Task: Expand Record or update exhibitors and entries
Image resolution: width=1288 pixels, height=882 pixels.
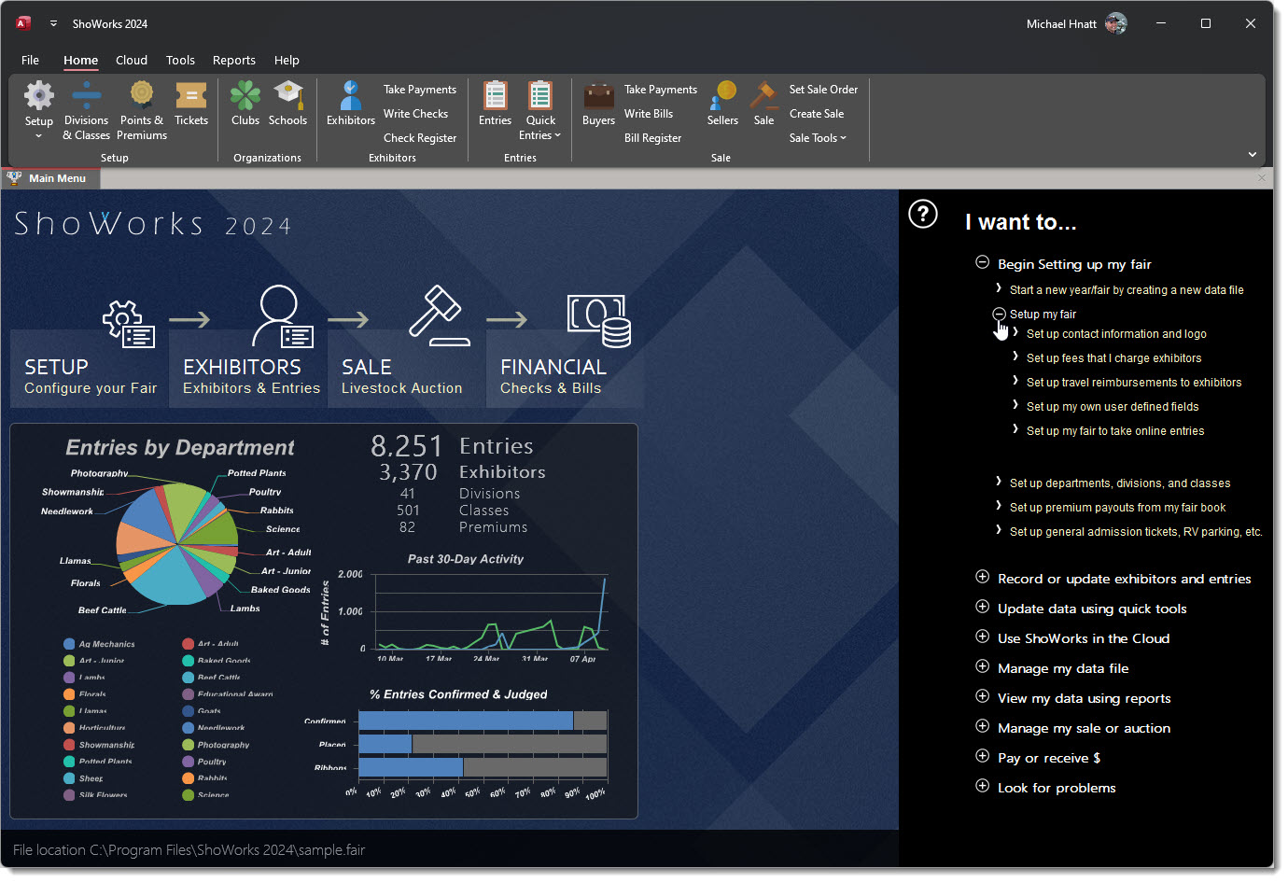Action: [982, 578]
